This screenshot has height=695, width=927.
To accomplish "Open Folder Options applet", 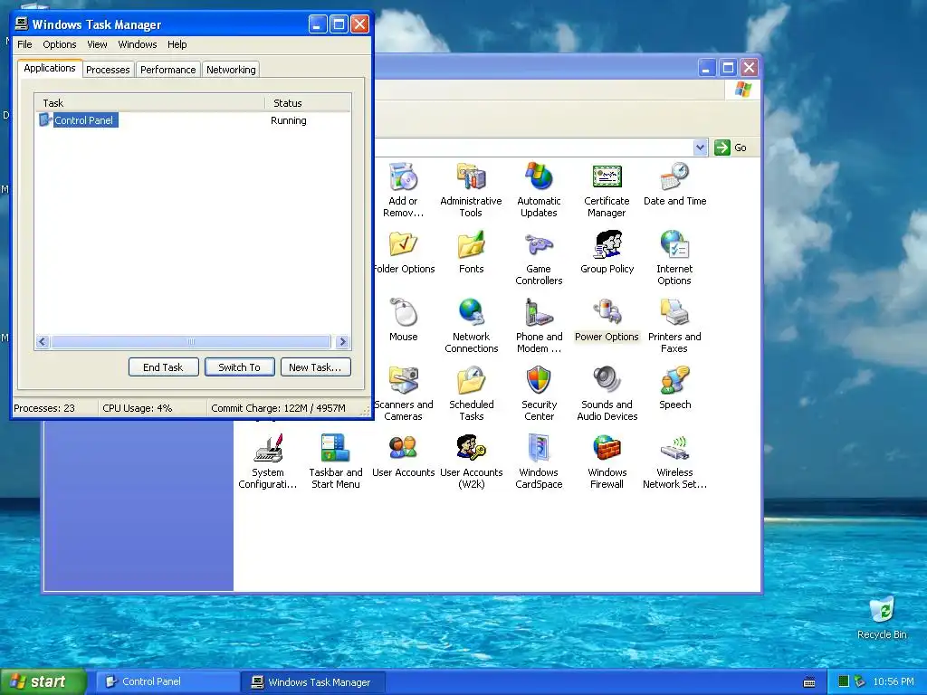I will [x=404, y=252].
